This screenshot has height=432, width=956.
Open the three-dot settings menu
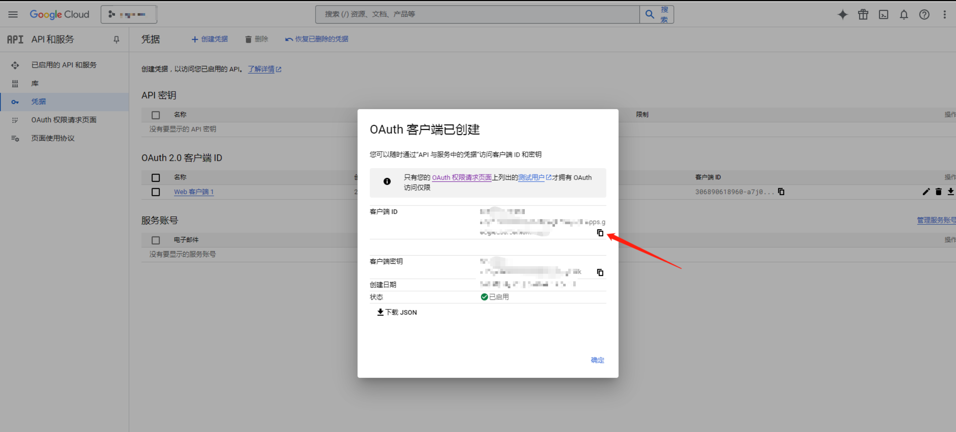tap(944, 14)
